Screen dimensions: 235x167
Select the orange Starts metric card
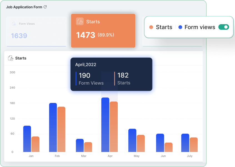tap(103, 31)
